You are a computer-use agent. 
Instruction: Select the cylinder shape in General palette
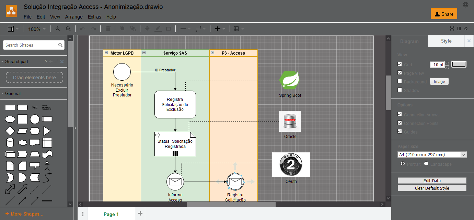(10, 142)
